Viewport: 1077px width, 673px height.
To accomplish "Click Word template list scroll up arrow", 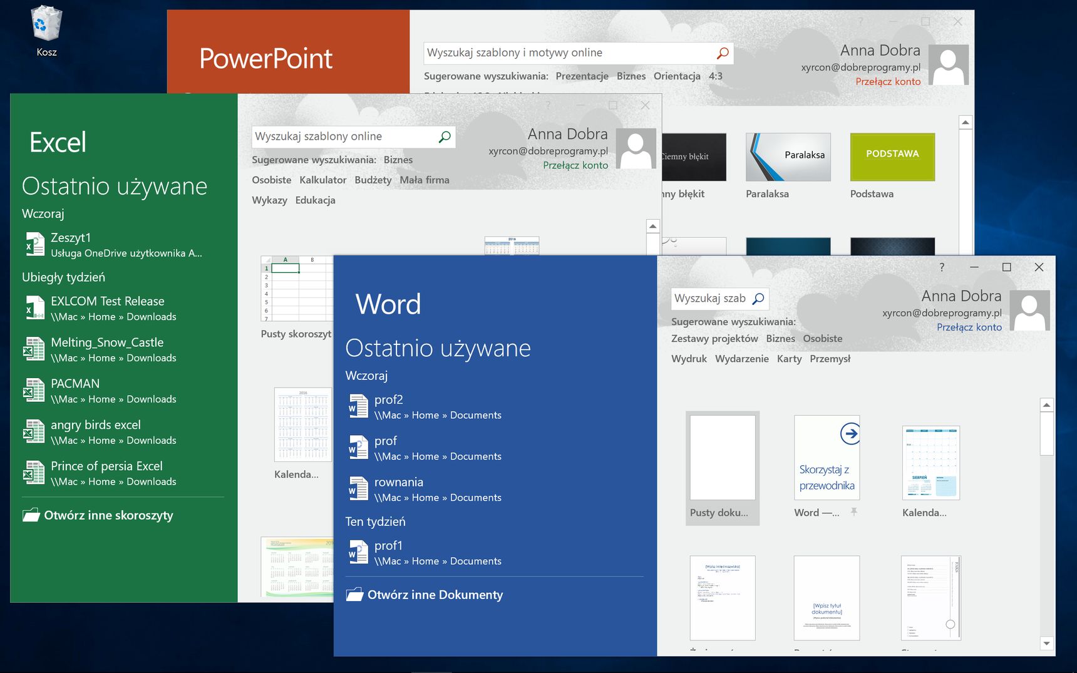I will (1046, 405).
